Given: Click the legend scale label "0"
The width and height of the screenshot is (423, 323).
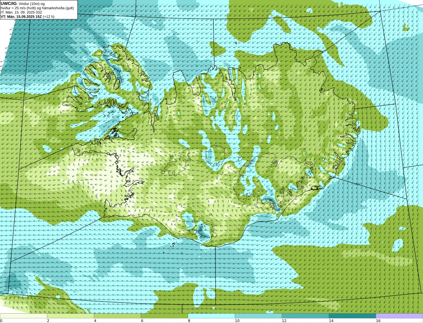Looking at the screenshot, I should [1, 321].
